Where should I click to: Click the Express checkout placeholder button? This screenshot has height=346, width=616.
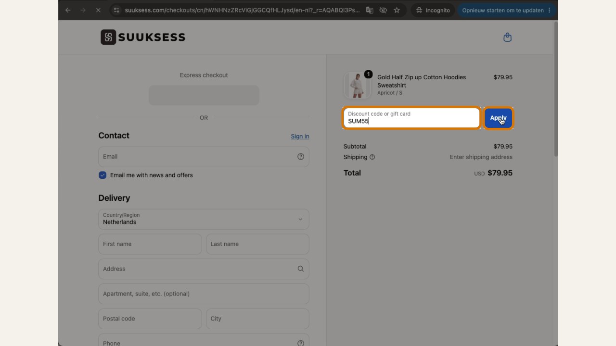click(204, 95)
